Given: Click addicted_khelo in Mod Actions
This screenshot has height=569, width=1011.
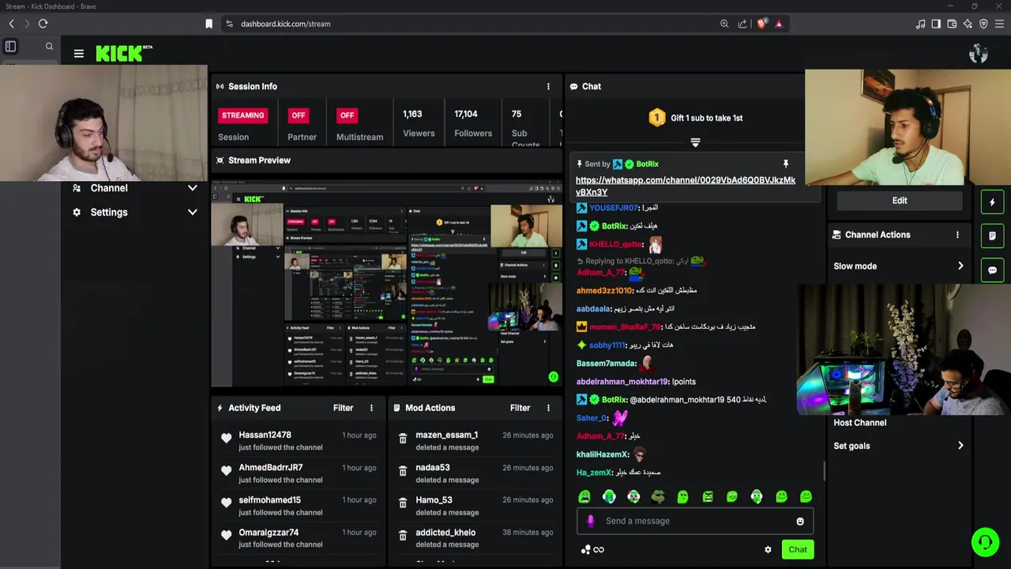Looking at the screenshot, I should 445,533.
